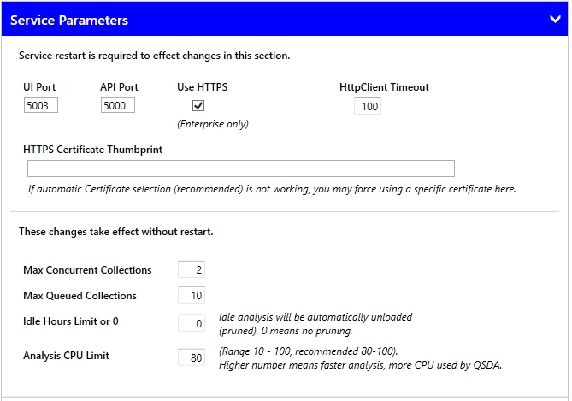Uncheck the Use HTTPS checkbox
This screenshot has height=401, width=572.
[x=198, y=105]
